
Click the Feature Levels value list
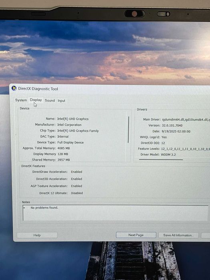tap(186, 149)
